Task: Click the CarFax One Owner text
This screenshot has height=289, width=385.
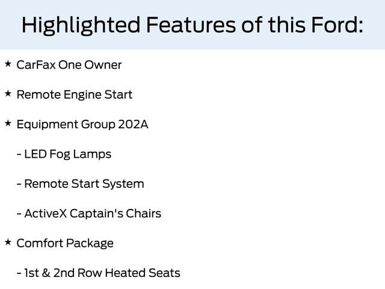Action: click(69, 64)
